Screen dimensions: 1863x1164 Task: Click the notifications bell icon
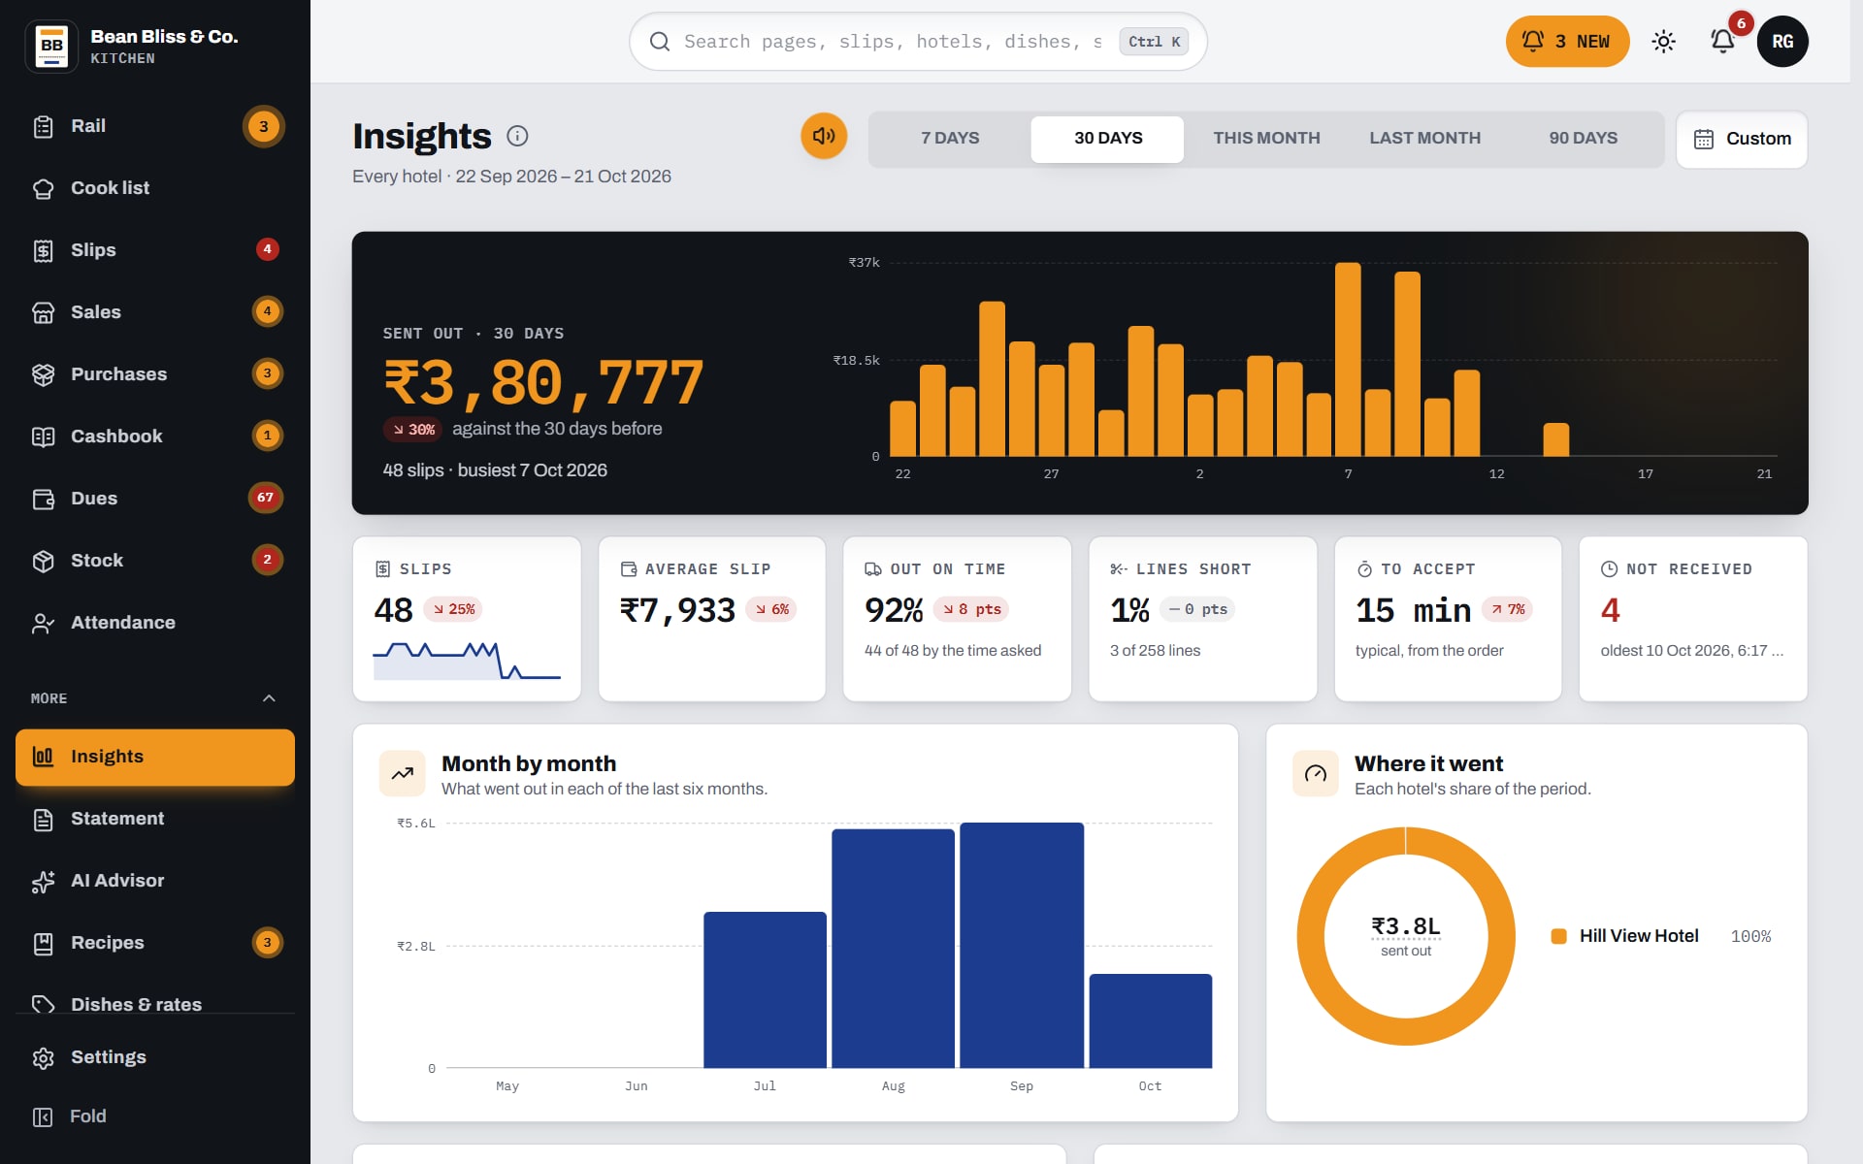click(1722, 41)
